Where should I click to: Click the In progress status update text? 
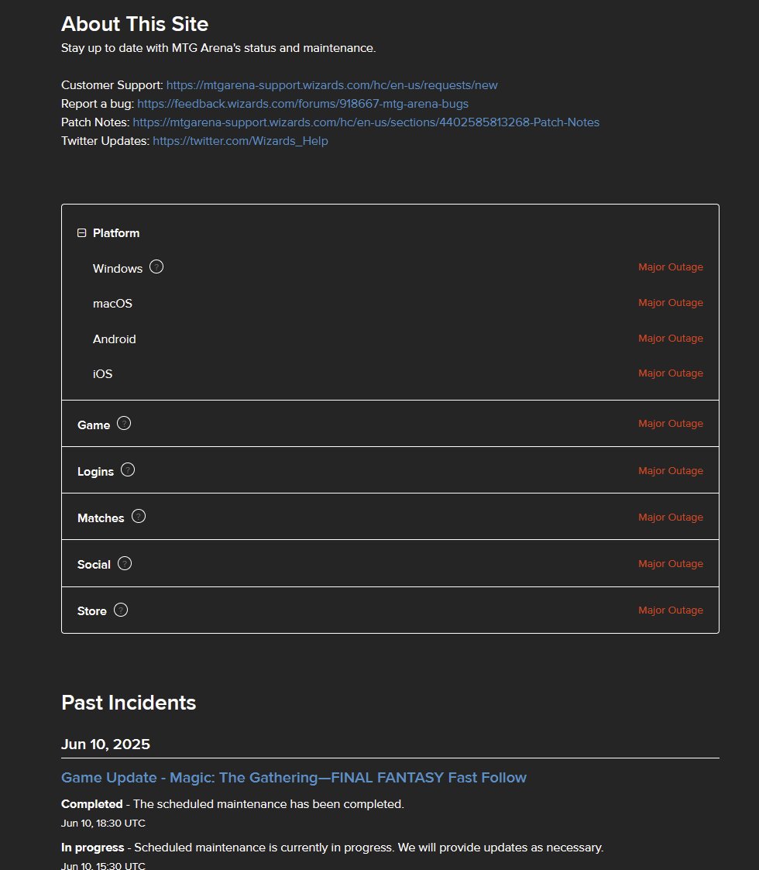coord(332,848)
